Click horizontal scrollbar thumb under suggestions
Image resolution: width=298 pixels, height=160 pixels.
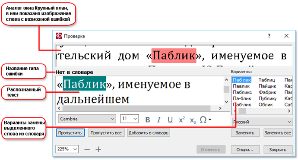(242, 111)
